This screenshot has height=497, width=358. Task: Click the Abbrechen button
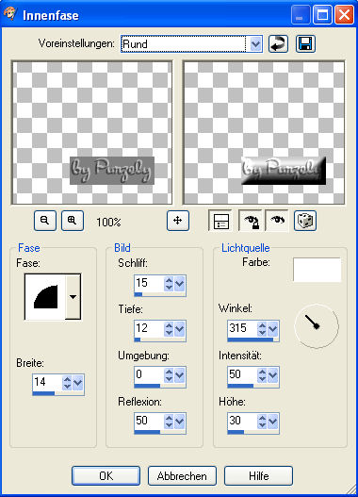[182, 475]
